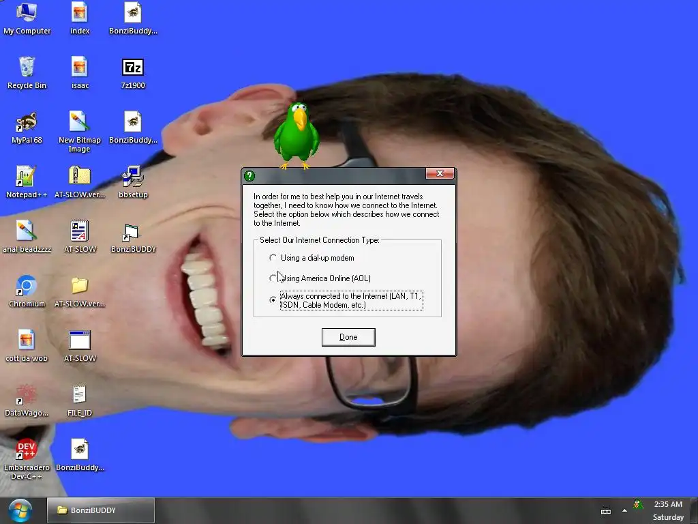
Task: Click the Bonzi tray icon
Action: point(638,504)
